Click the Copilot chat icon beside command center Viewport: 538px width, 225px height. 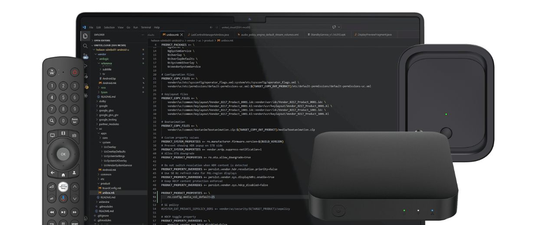tap(335, 27)
